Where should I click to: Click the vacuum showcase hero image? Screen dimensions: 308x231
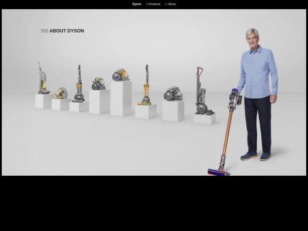click(x=154, y=92)
